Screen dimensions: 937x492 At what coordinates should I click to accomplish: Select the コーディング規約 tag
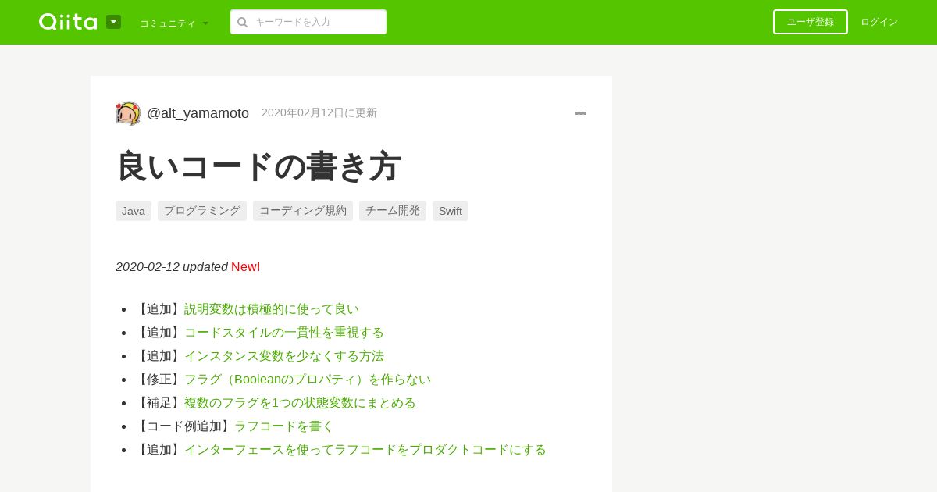(303, 211)
